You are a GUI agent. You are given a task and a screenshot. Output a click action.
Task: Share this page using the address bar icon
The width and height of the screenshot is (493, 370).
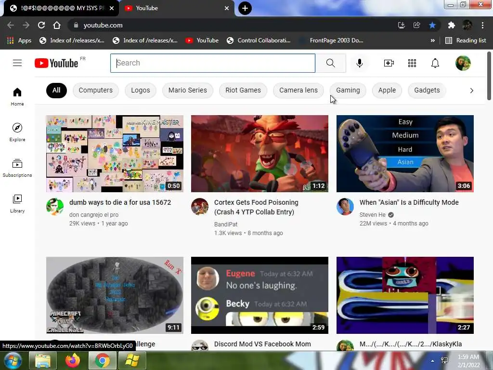pyautogui.click(x=416, y=25)
